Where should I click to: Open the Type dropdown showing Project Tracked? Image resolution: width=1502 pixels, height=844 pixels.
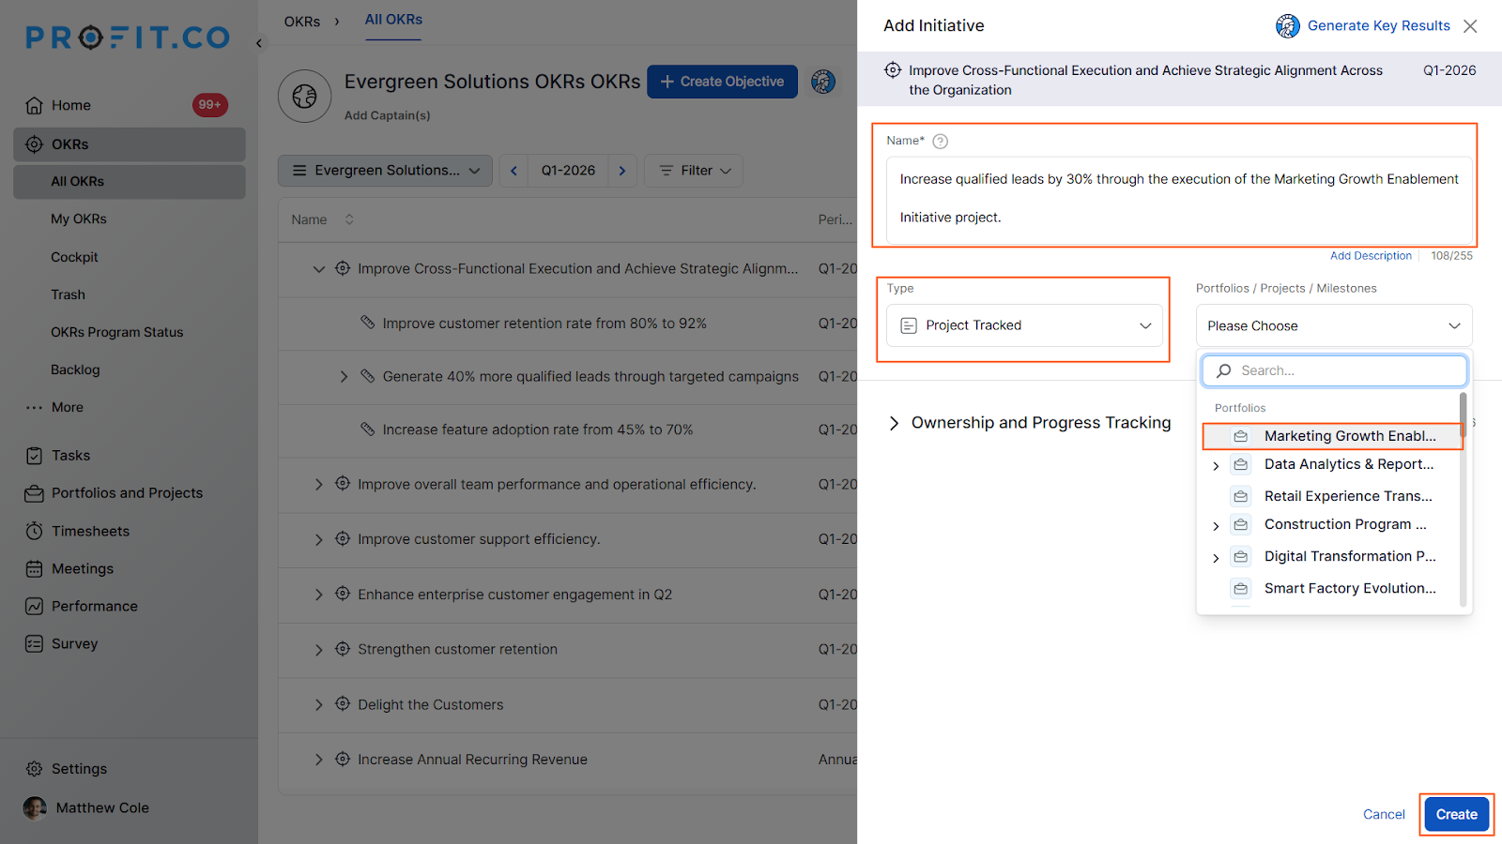pyautogui.click(x=1024, y=325)
